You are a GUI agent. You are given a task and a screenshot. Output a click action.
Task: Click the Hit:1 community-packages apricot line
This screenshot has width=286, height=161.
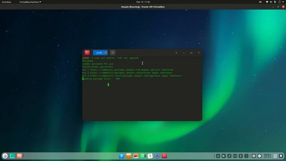point(128,70)
